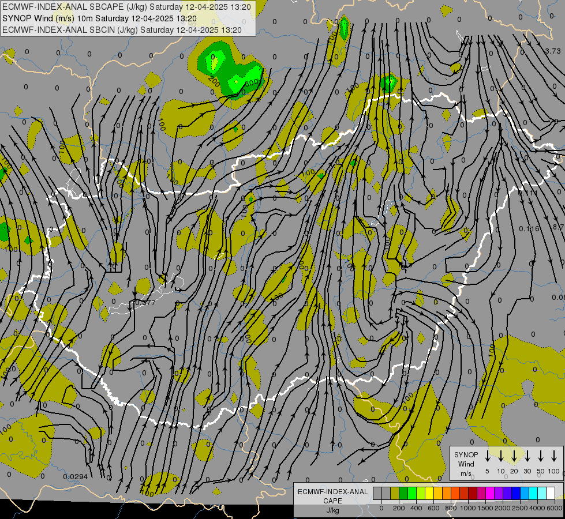565x519 pixels.
Task: Click the bright green CAPE maximum blob
Action: pyautogui.click(x=214, y=63)
